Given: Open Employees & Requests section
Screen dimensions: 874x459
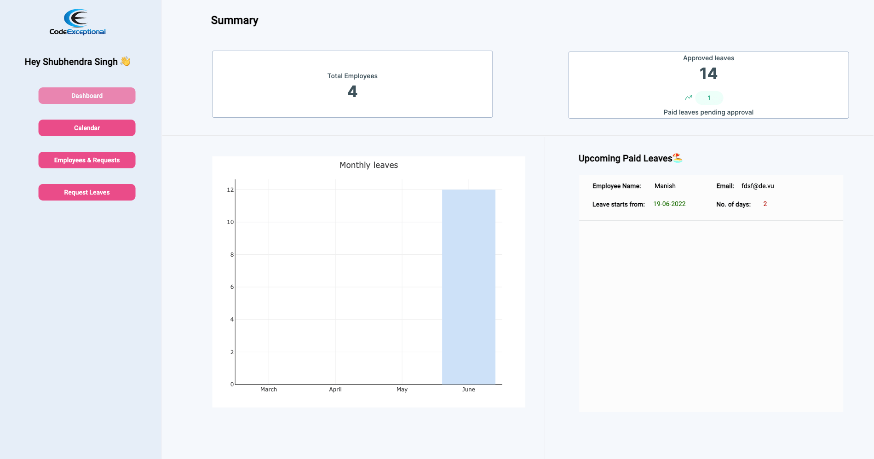Looking at the screenshot, I should click(87, 160).
